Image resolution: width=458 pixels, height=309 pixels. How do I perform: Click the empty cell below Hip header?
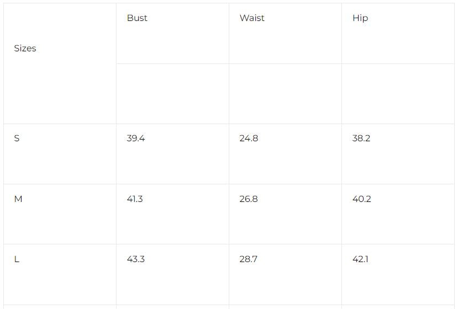pyautogui.click(x=398, y=94)
